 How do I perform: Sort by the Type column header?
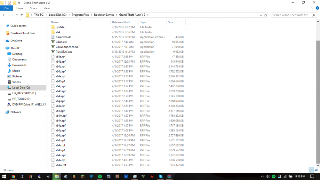(143, 22)
